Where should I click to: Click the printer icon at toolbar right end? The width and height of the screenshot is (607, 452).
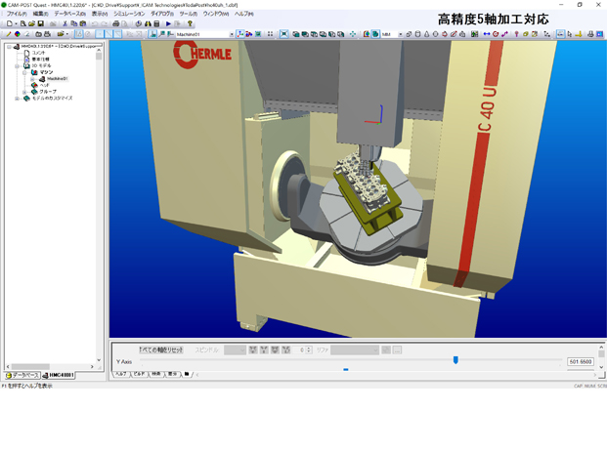(590, 34)
